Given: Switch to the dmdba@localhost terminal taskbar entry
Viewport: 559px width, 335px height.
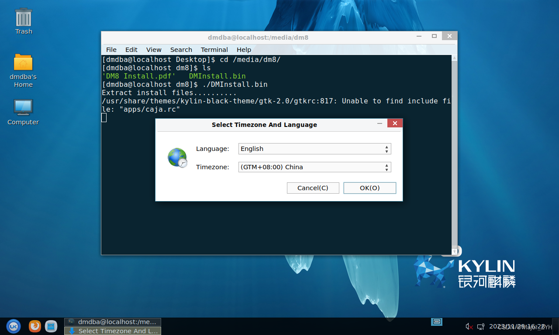Looking at the screenshot, I should pyautogui.click(x=113, y=322).
